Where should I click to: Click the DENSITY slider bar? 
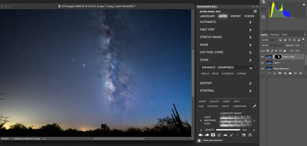228,130
